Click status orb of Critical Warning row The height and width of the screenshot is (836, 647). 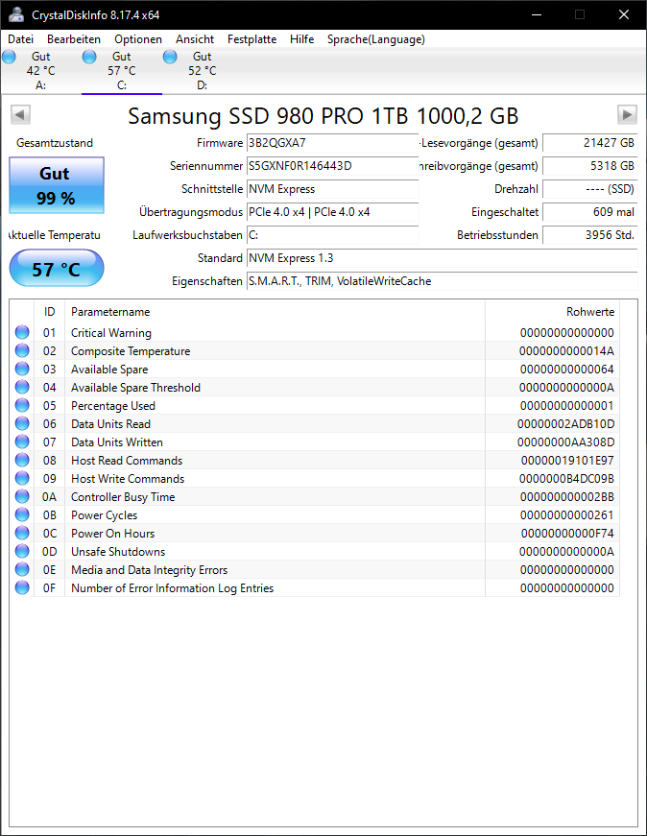(x=22, y=332)
